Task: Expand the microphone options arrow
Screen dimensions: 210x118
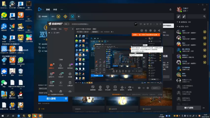Action: pos(125,88)
